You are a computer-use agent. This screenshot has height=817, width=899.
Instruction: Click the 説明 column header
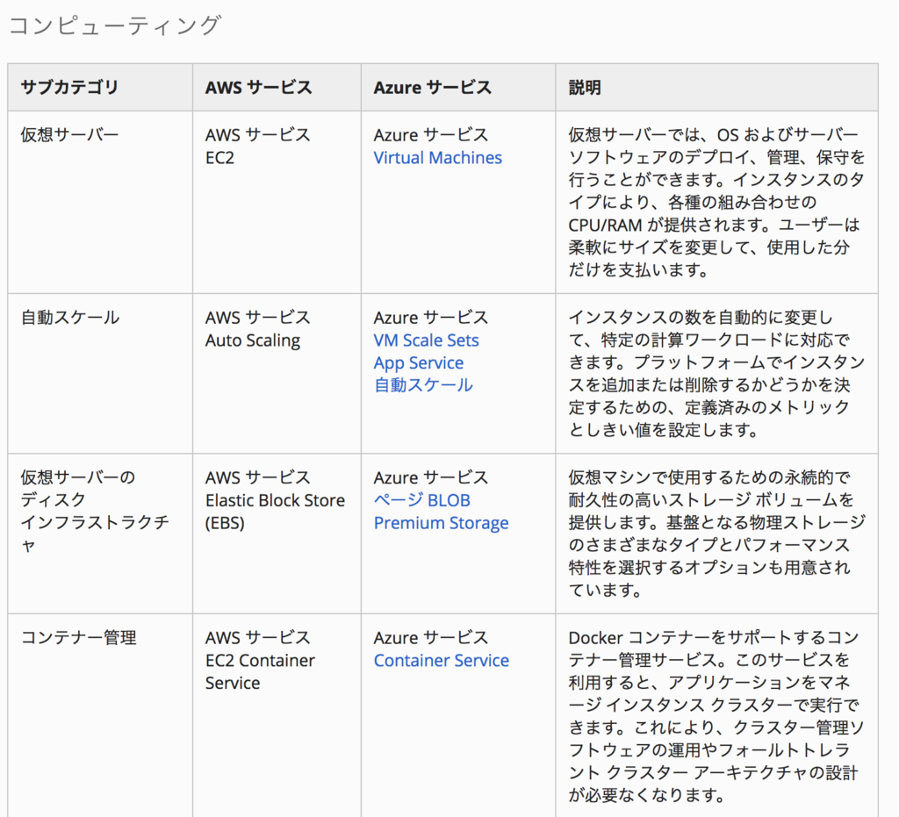[585, 88]
